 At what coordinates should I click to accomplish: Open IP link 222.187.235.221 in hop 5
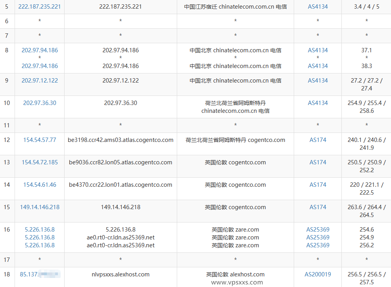coord(40,7)
